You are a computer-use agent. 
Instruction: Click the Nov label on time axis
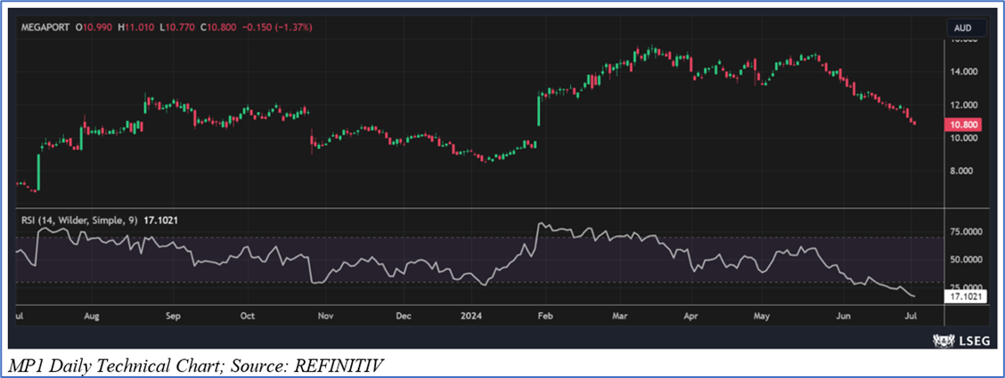click(x=326, y=316)
